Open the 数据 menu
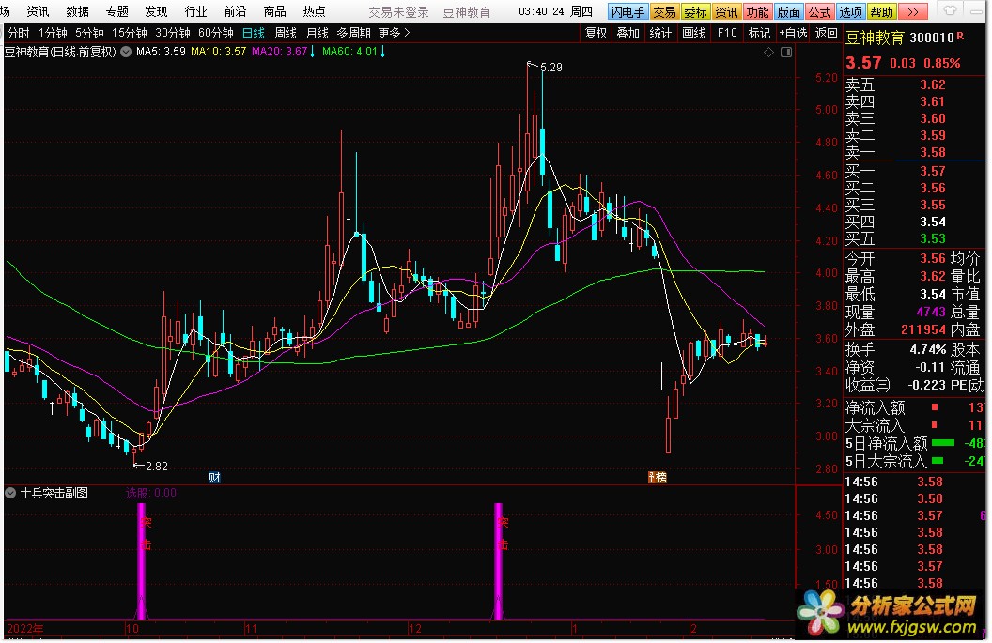 tap(77, 11)
